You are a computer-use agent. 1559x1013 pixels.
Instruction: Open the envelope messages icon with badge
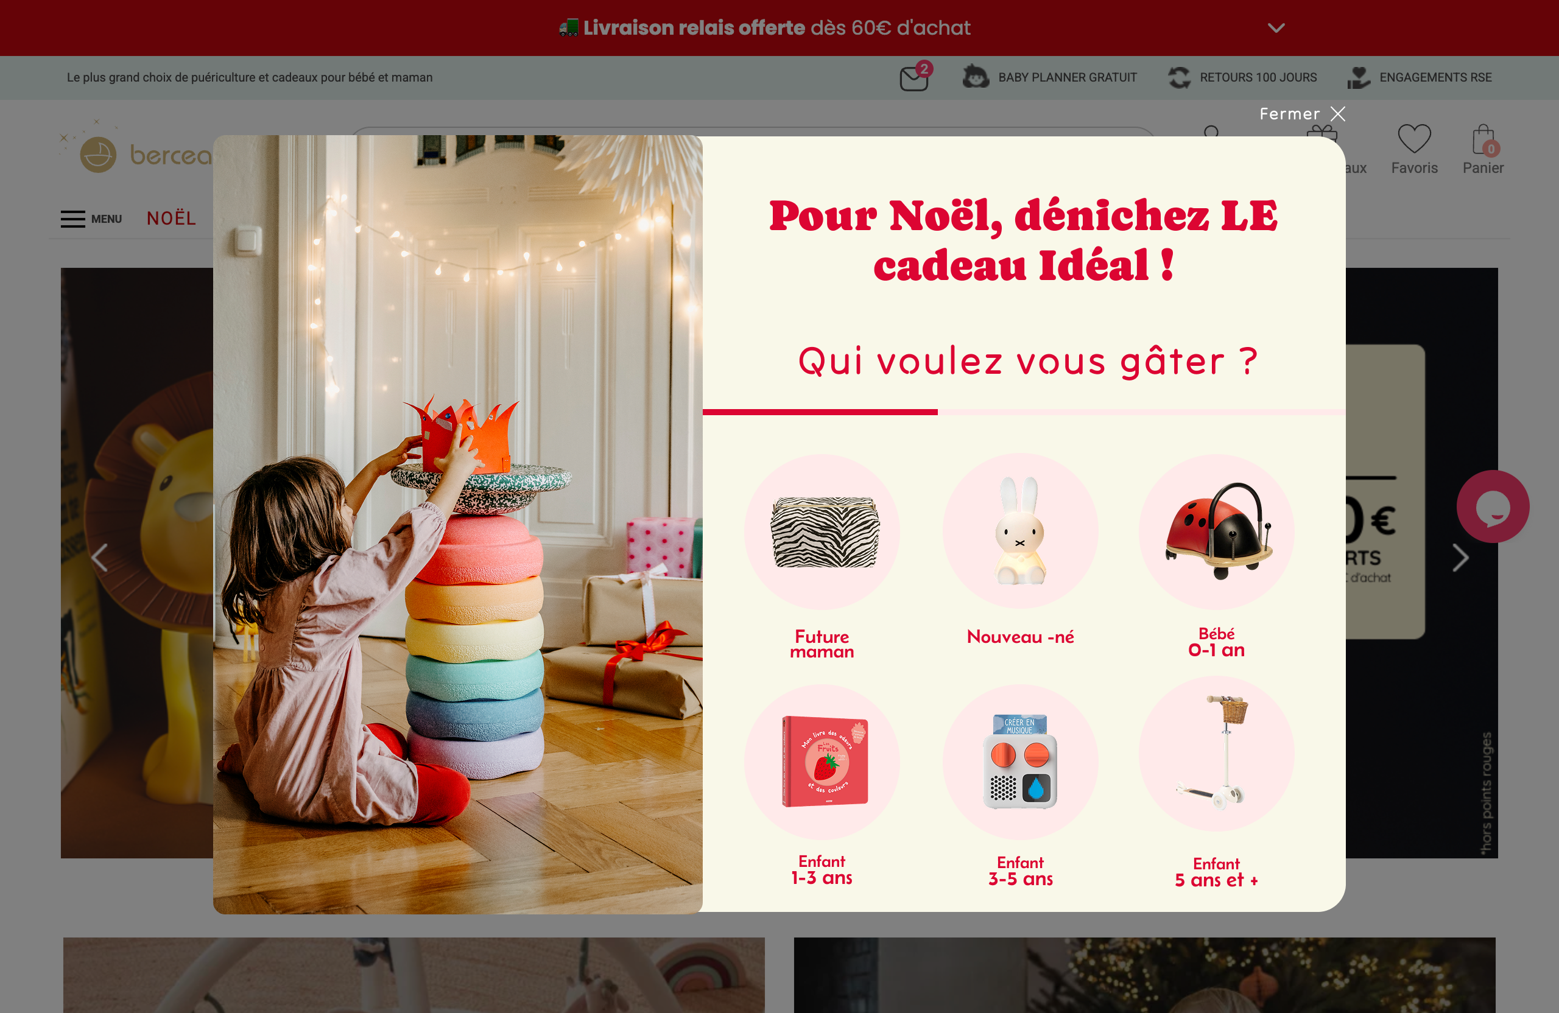pos(915,77)
